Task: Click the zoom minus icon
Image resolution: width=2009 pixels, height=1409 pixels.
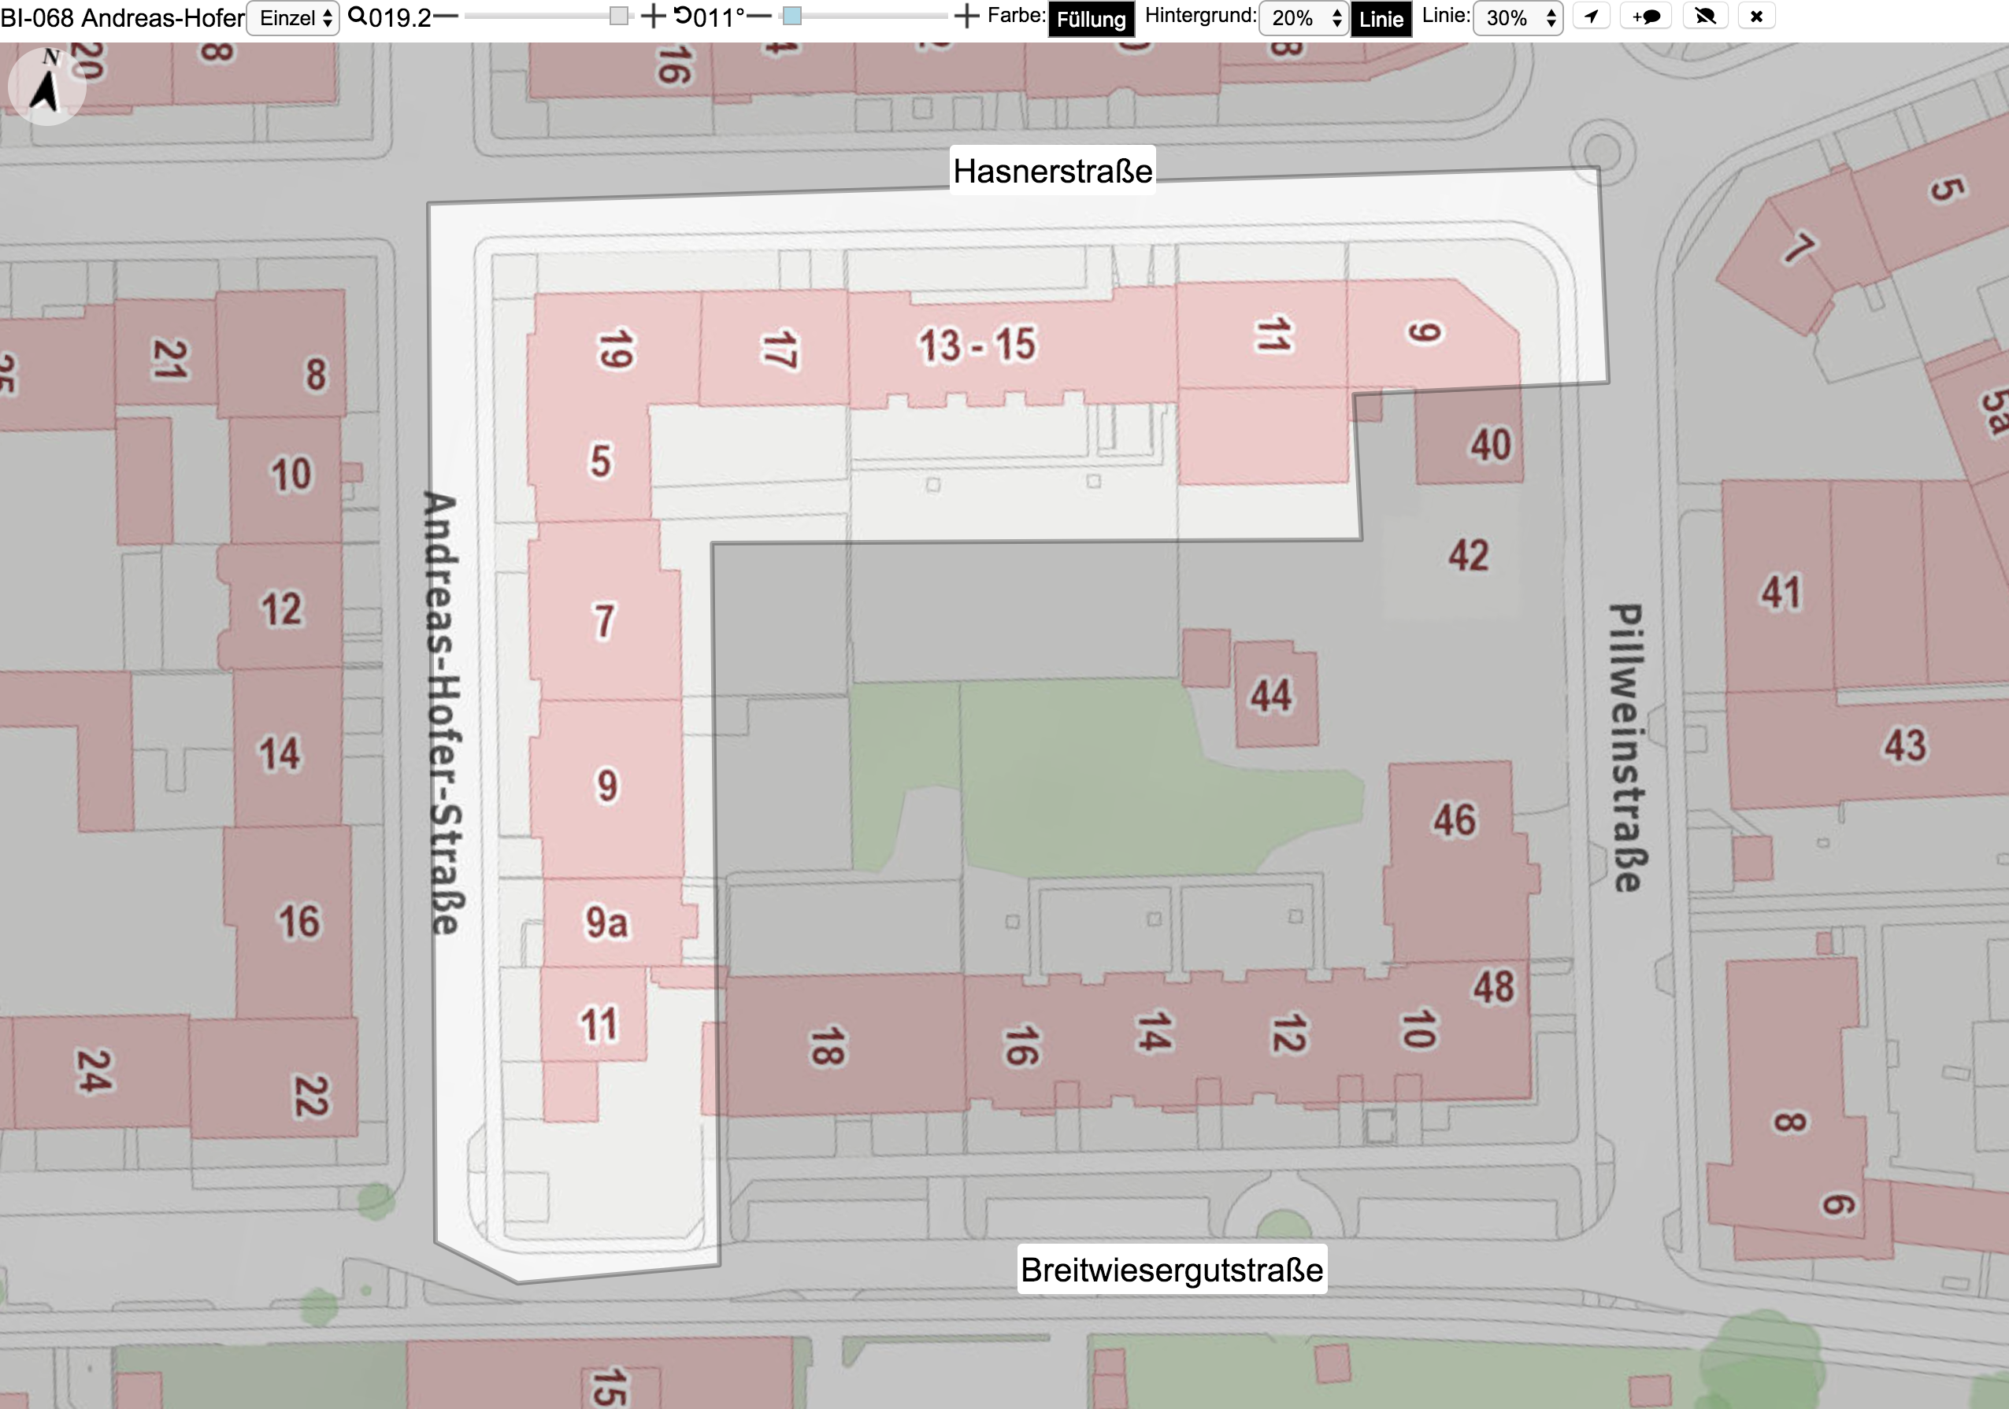Action: click(x=446, y=17)
